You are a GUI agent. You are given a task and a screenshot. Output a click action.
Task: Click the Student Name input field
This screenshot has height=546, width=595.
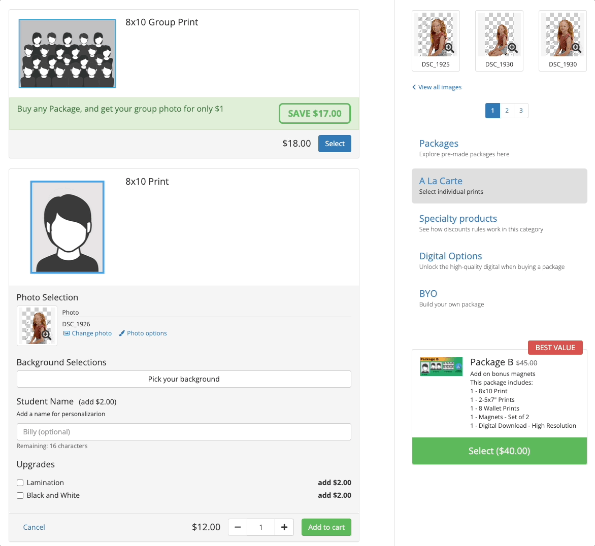[x=184, y=432]
